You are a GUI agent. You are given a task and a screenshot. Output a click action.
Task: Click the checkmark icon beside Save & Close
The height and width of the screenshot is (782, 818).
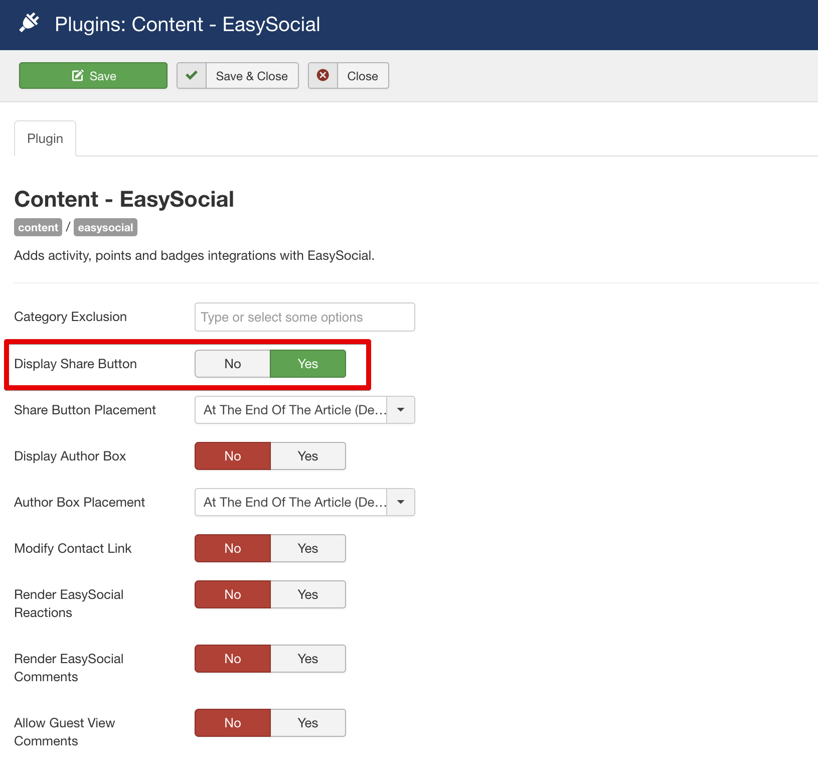click(192, 76)
